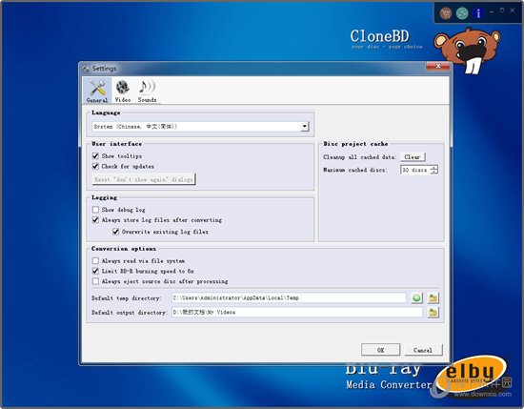Toggle the Check for updates checkbox

click(x=95, y=166)
